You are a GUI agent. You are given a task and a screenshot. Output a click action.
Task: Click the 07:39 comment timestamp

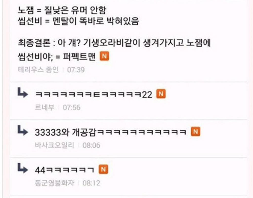[x=76, y=70]
